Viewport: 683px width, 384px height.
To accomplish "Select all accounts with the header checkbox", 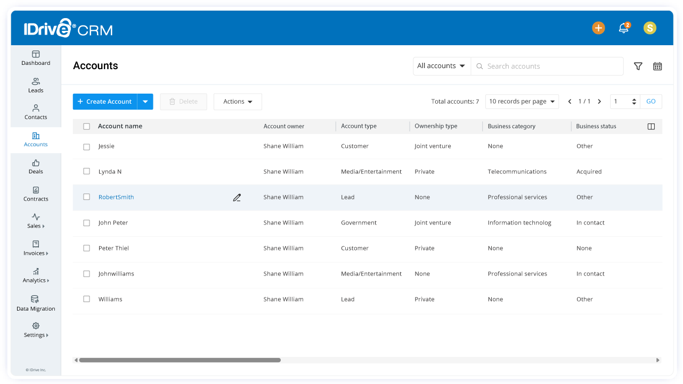I will (86, 126).
